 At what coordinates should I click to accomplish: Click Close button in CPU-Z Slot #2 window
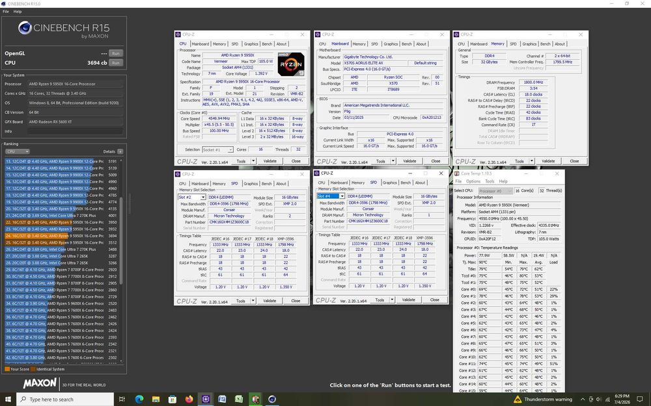(295, 301)
